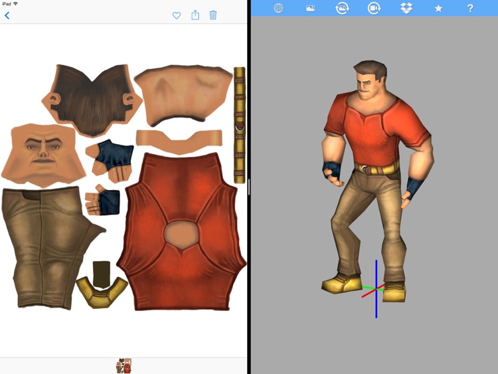Tap the red shirt texture in the photo
The height and width of the screenshot is (374, 498).
click(181, 232)
